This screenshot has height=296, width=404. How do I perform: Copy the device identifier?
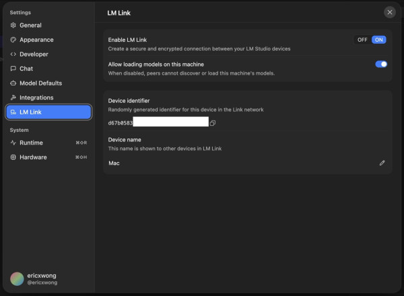coord(213,123)
